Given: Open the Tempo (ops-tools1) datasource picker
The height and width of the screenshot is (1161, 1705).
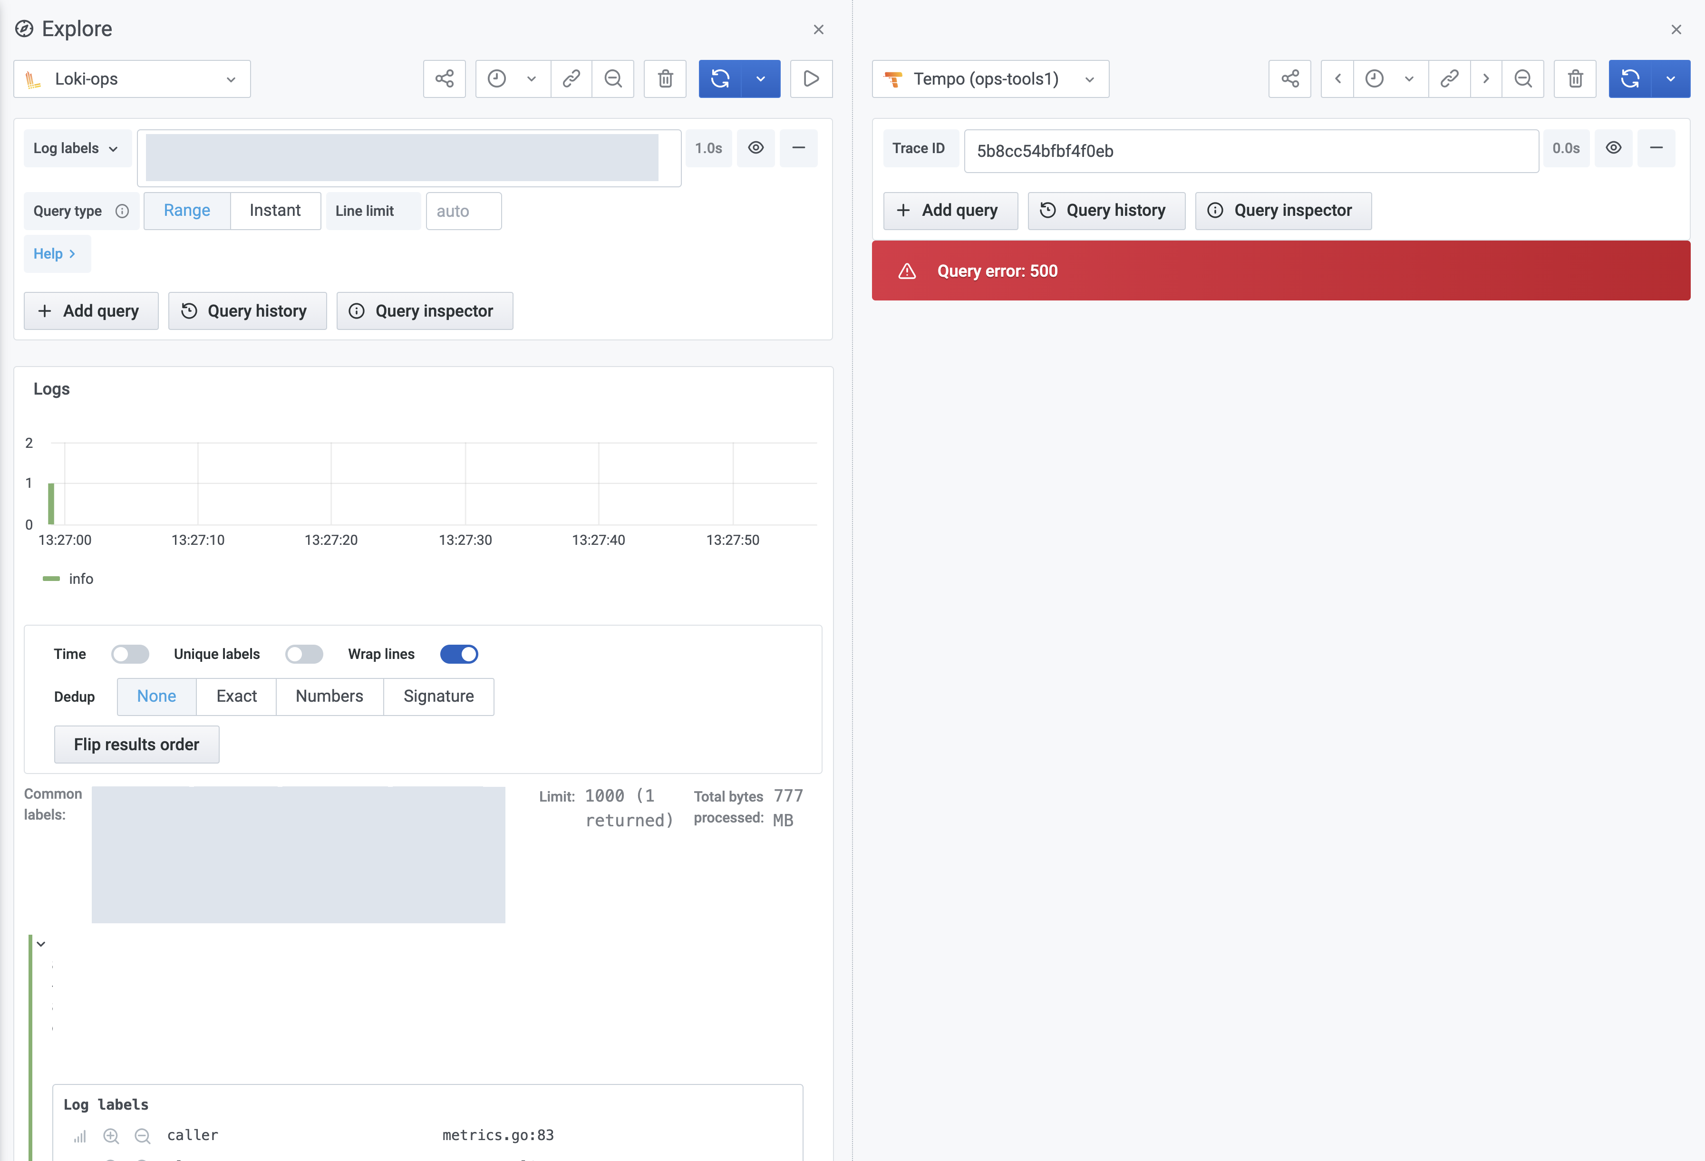Looking at the screenshot, I should pyautogui.click(x=990, y=78).
